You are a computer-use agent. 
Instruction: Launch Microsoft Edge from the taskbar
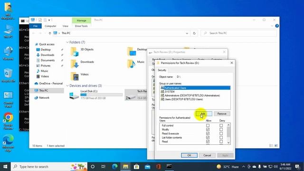(114, 167)
